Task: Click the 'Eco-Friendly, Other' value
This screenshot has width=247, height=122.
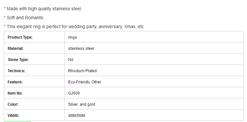Action: pyautogui.click(x=84, y=82)
